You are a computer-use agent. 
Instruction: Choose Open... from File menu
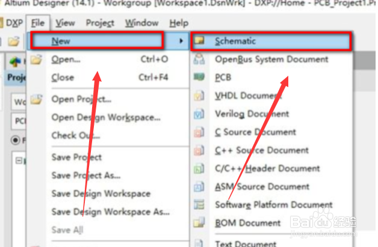(107, 59)
